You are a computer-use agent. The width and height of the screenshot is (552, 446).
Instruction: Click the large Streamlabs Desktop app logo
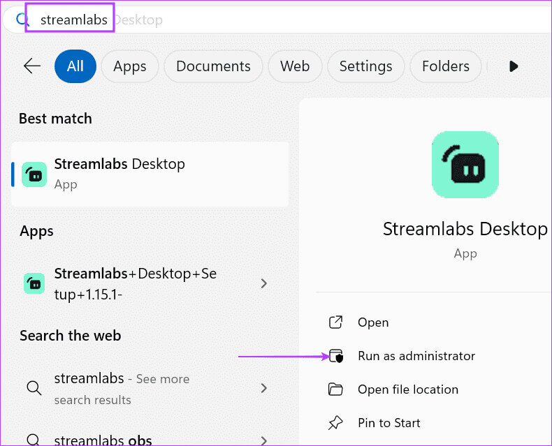pyautogui.click(x=465, y=165)
